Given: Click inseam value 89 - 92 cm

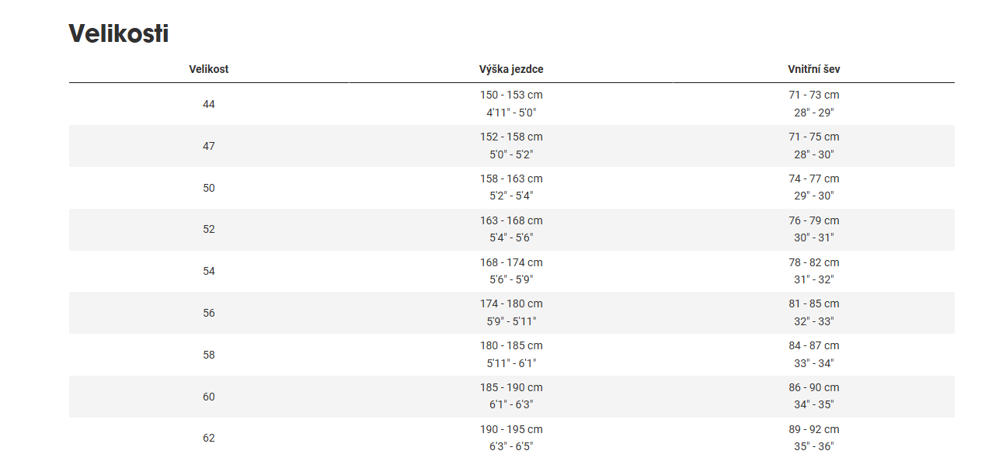Looking at the screenshot, I should coord(813,429).
